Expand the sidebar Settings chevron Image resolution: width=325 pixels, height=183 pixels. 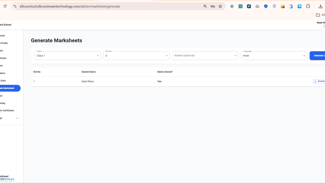click(x=17, y=118)
